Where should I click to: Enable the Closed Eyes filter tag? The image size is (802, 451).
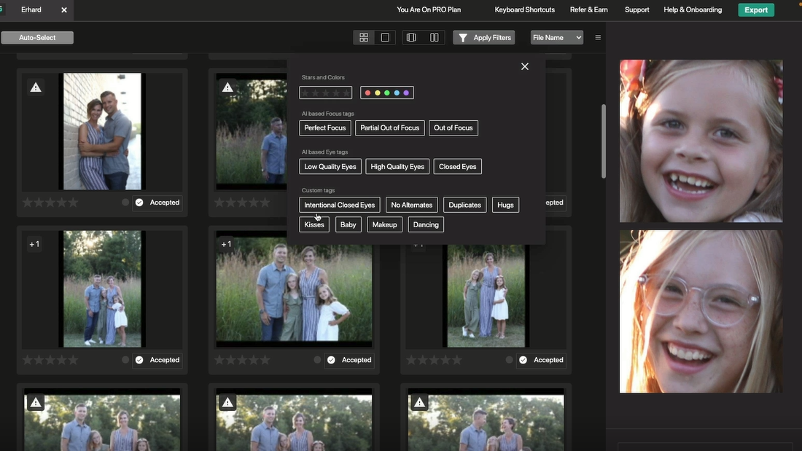coord(457,167)
